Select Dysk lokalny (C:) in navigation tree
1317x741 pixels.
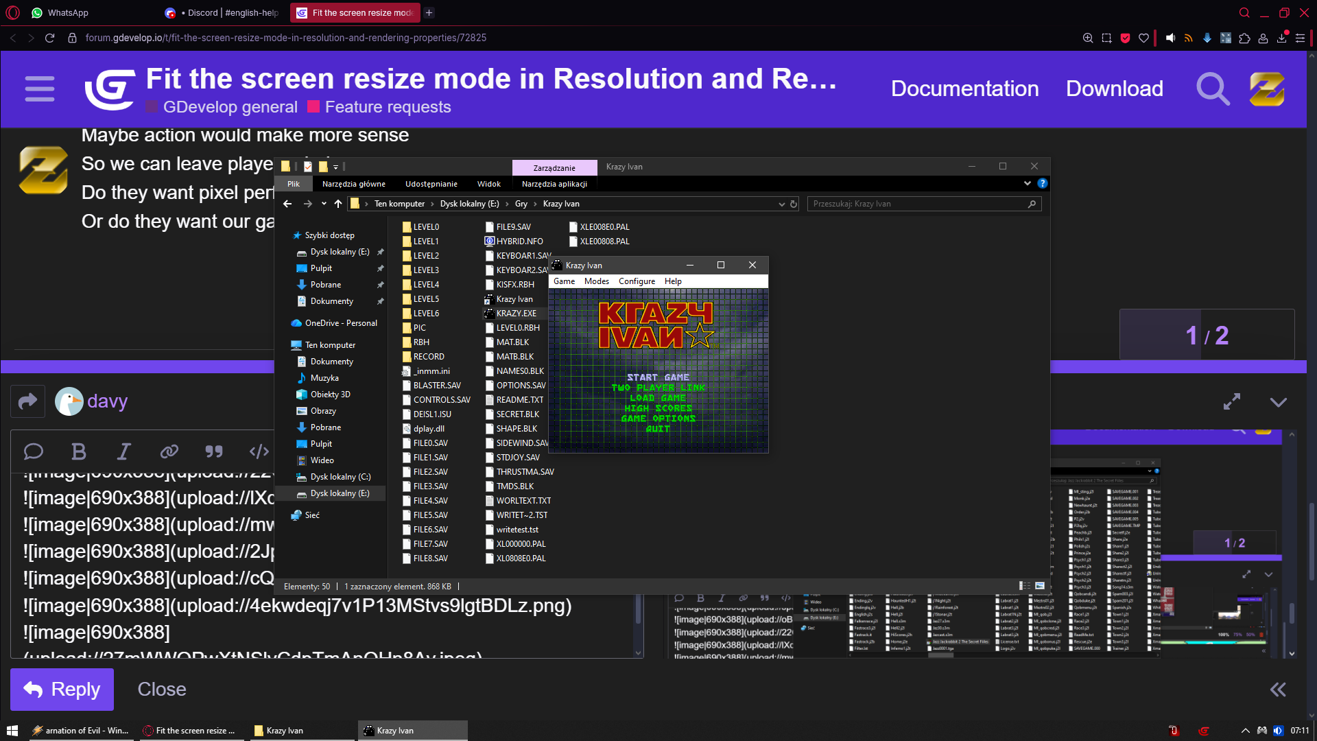[340, 477]
